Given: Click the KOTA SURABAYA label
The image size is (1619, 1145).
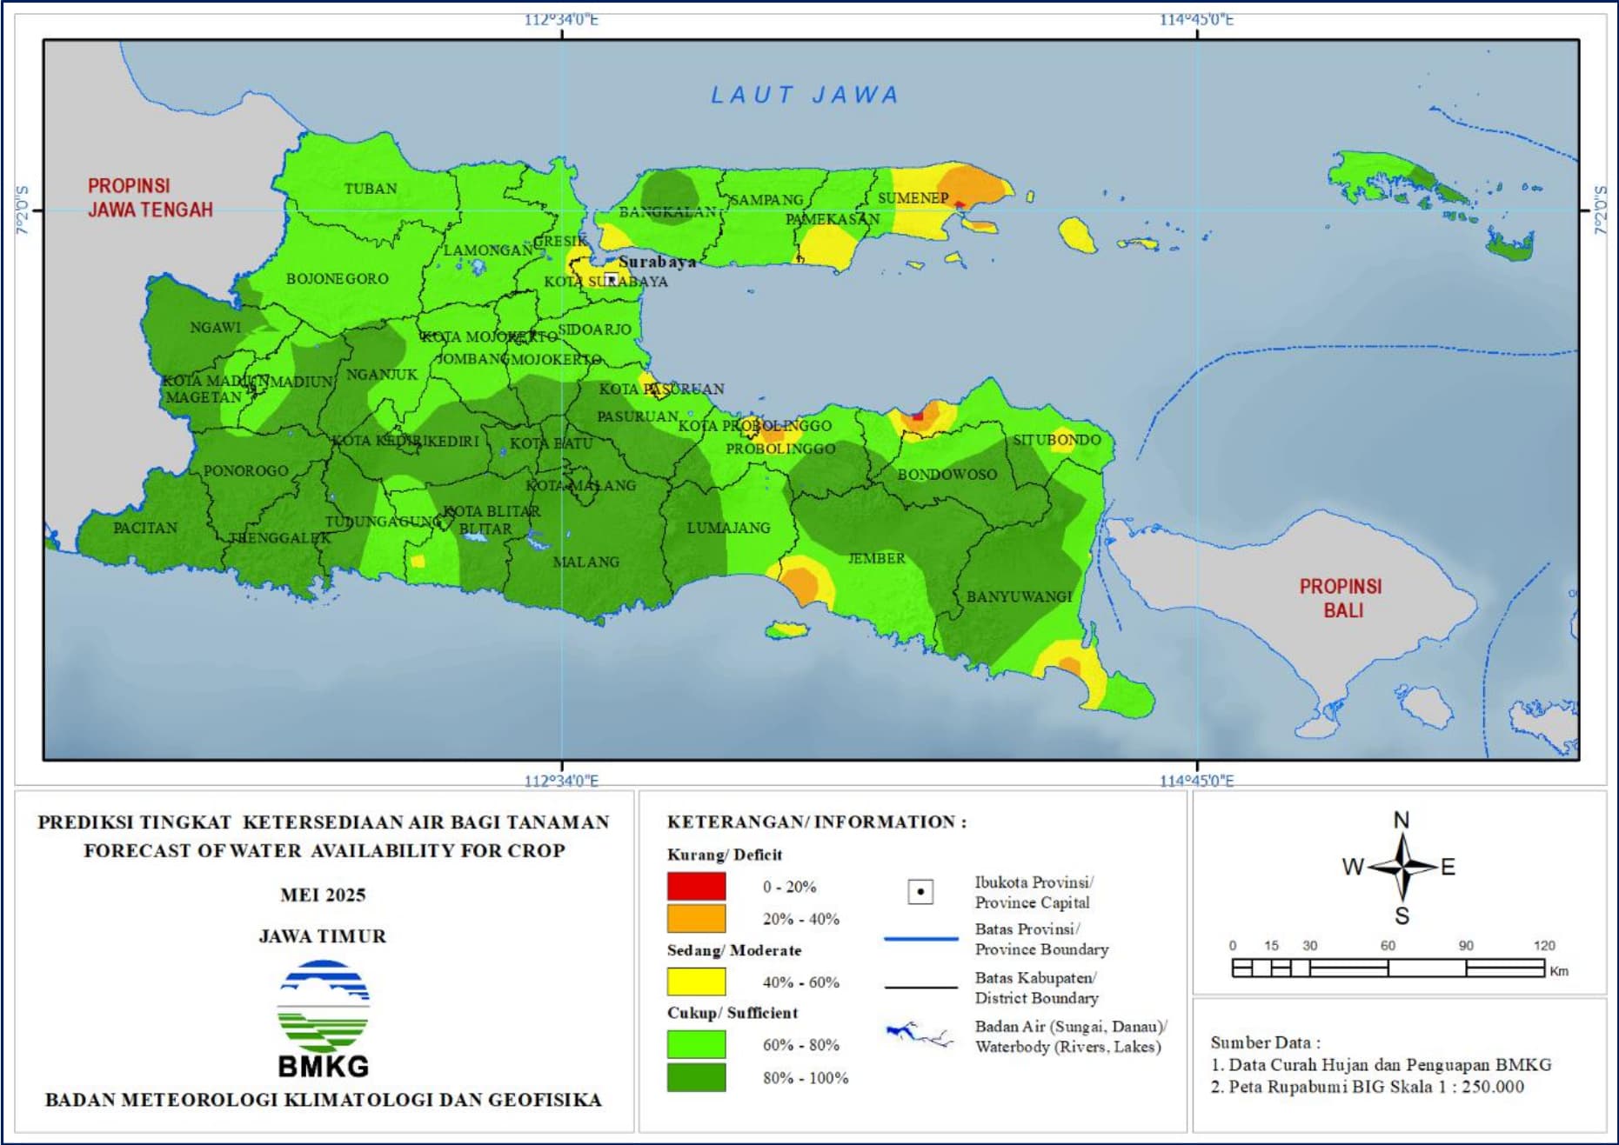Looking at the screenshot, I should (606, 282).
